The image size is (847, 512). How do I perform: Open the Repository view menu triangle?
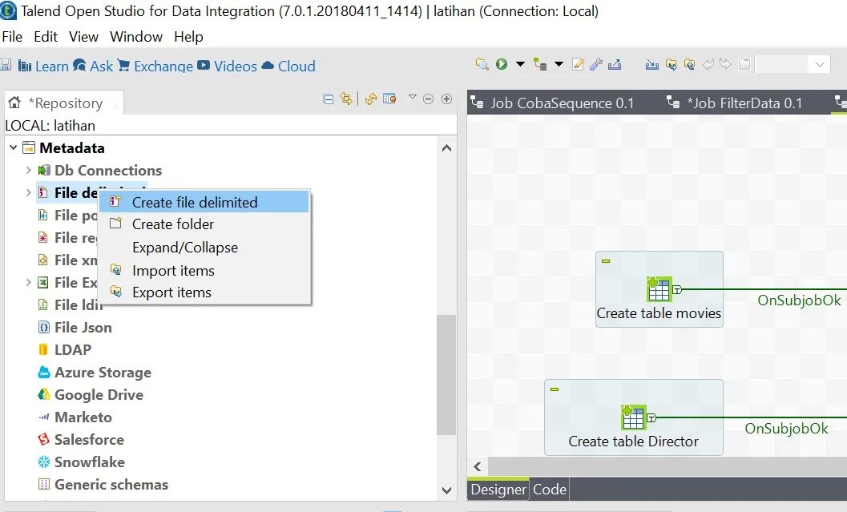click(x=413, y=97)
